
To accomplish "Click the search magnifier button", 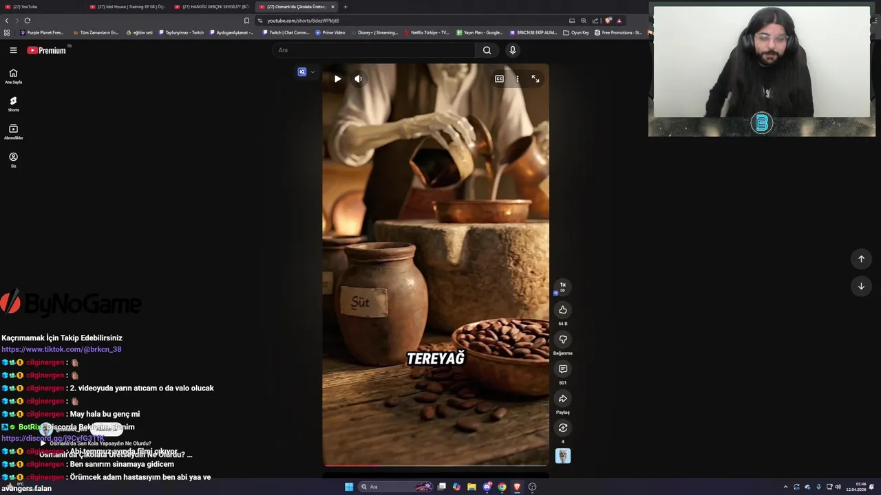I will click(x=487, y=50).
